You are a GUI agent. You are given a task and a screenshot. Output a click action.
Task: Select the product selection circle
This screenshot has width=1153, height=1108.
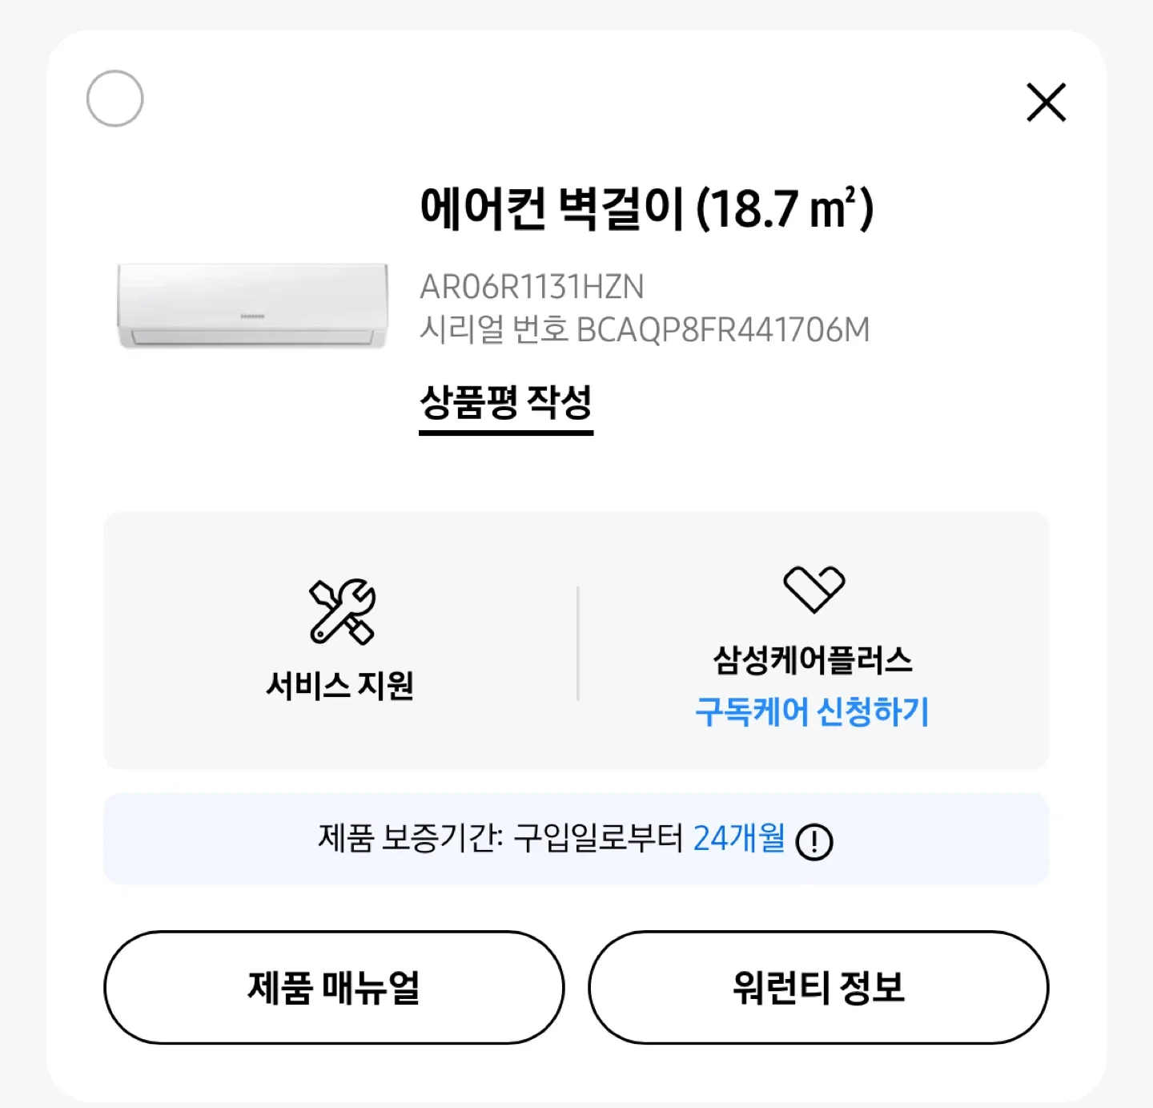pyautogui.click(x=114, y=99)
